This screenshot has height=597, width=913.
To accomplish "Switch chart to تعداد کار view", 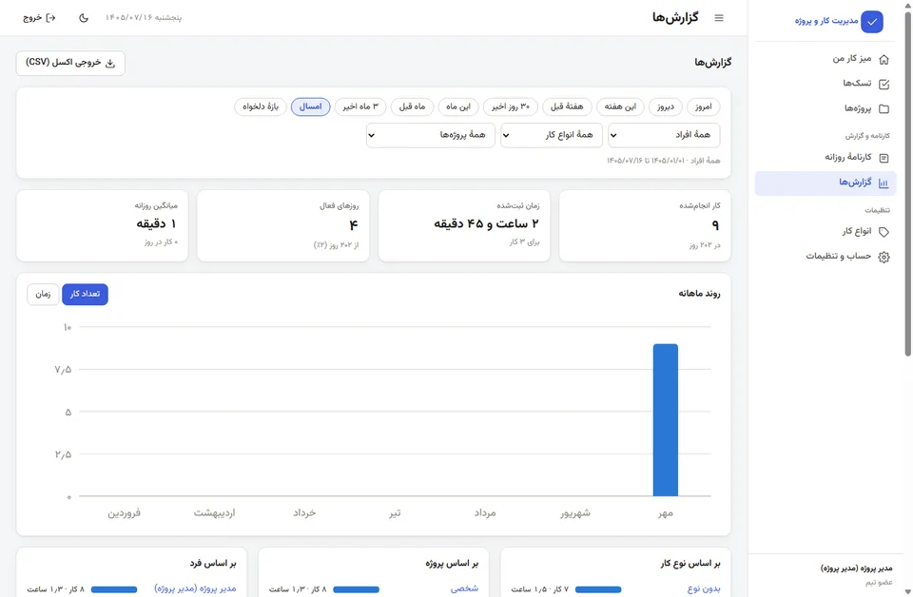I will (85, 295).
